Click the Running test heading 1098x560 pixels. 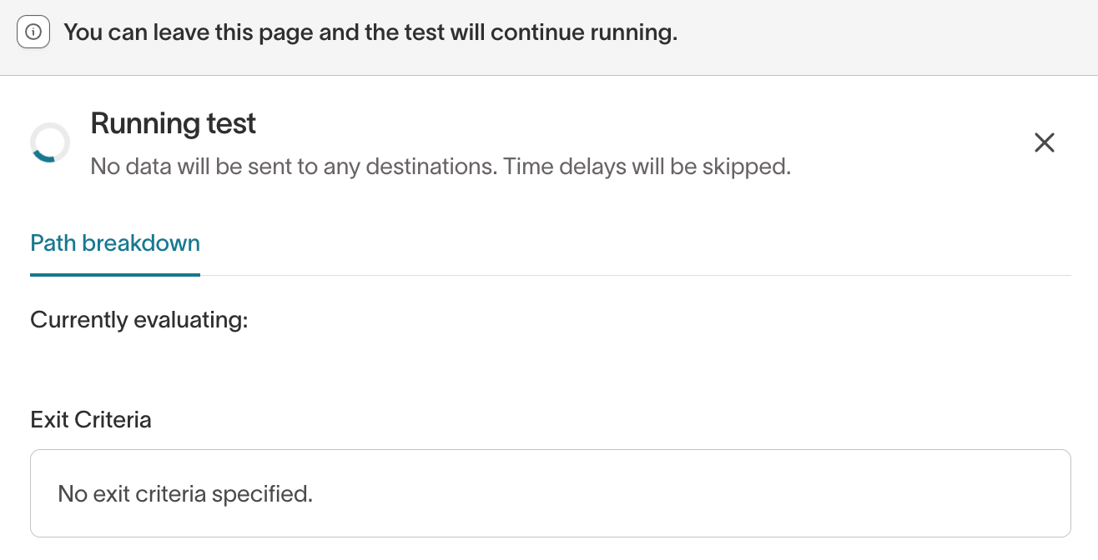click(x=173, y=123)
